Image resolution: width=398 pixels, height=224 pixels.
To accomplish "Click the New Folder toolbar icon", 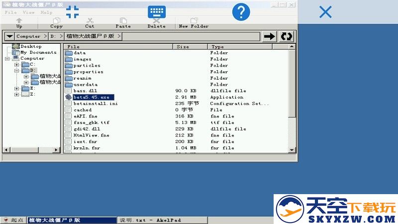I will click(x=194, y=20).
